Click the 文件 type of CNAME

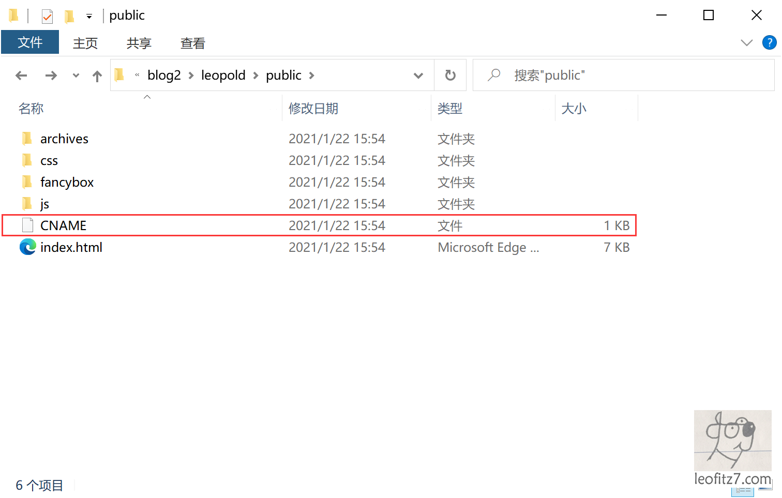450,225
